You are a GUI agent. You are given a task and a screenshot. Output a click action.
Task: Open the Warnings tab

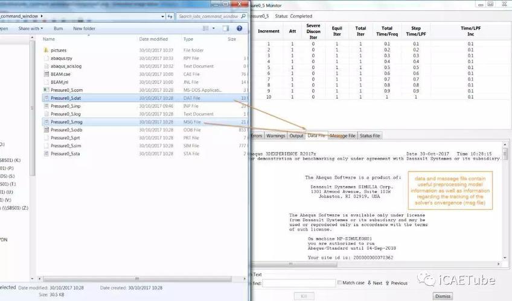[x=275, y=135]
